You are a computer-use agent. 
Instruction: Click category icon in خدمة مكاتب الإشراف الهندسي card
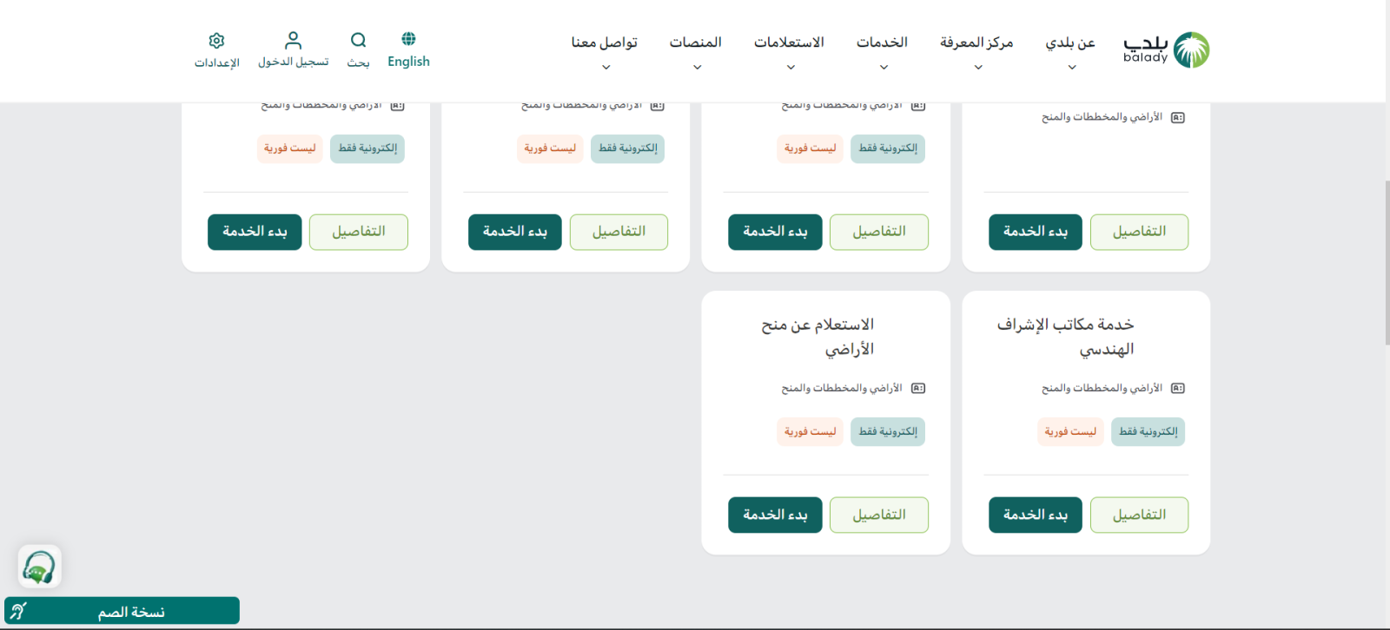click(1177, 389)
